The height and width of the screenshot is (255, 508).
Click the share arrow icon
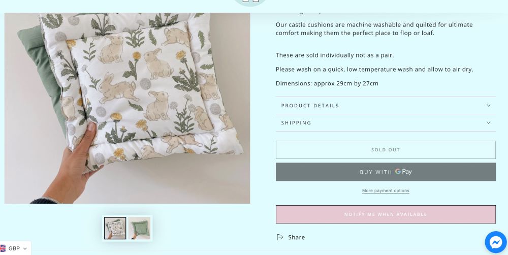tap(280, 237)
